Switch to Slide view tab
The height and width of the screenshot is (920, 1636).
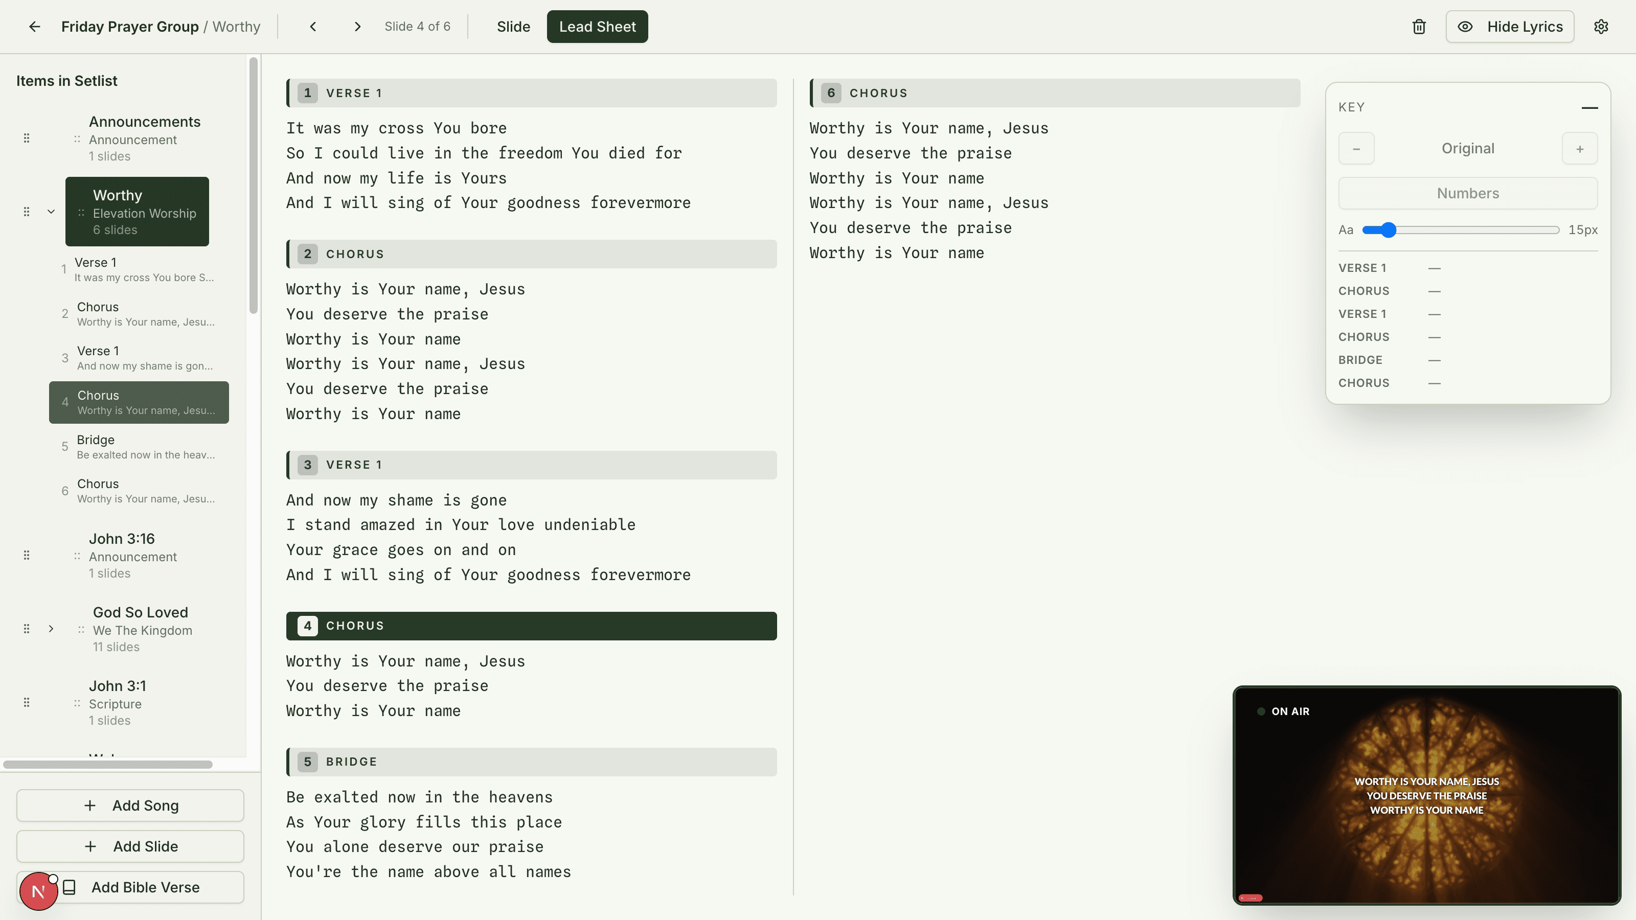point(513,27)
